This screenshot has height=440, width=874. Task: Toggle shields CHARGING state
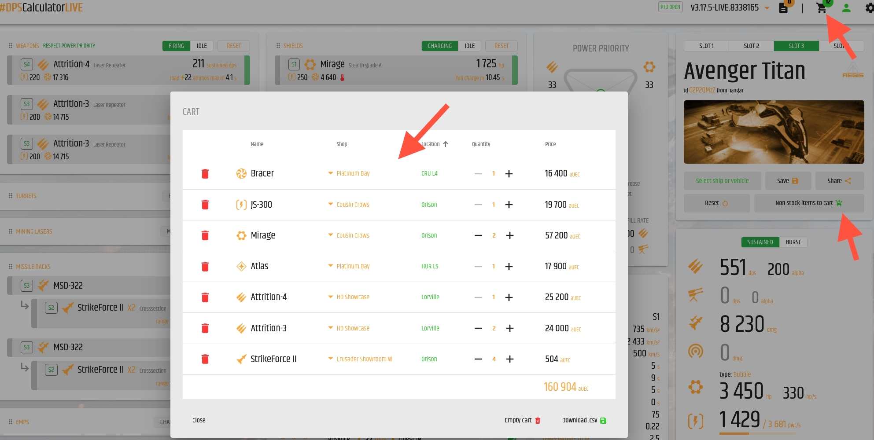coord(439,46)
